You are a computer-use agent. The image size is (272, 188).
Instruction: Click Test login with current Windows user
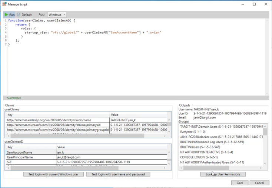click(x=53, y=174)
